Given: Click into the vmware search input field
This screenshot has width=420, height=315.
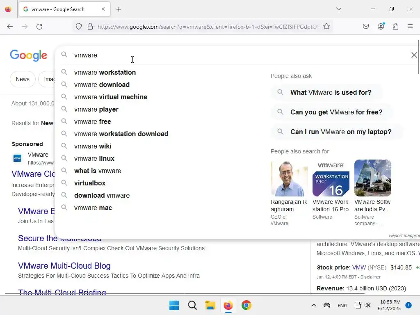Looking at the screenshot, I should click(236, 55).
